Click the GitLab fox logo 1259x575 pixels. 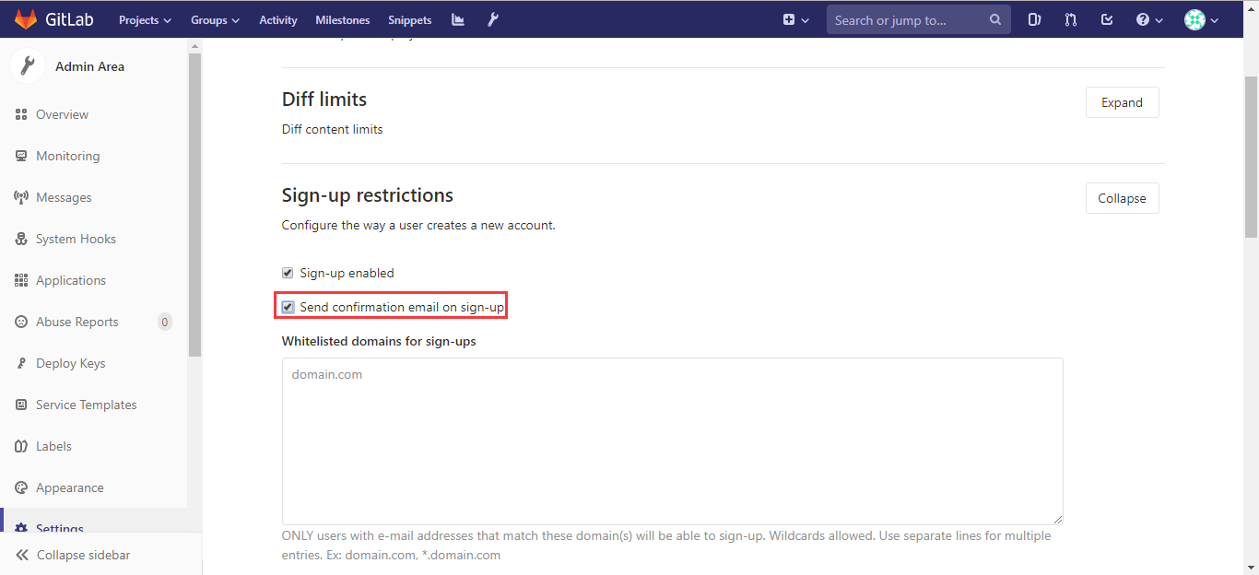(x=25, y=19)
